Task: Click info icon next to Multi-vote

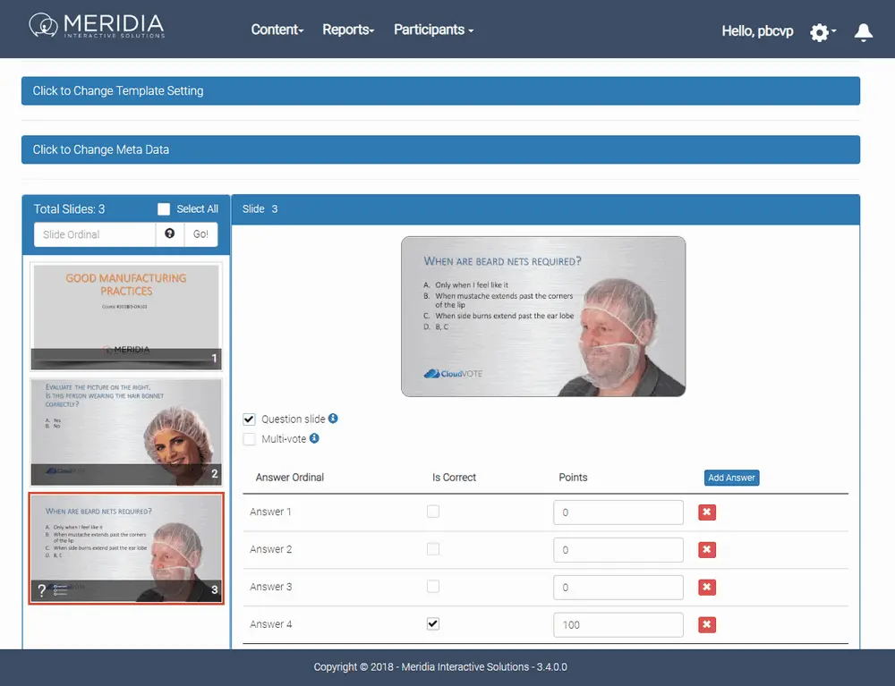Action: (314, 439)
